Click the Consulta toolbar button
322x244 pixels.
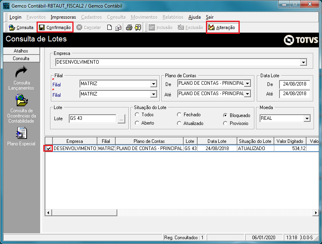coord(21,27)
